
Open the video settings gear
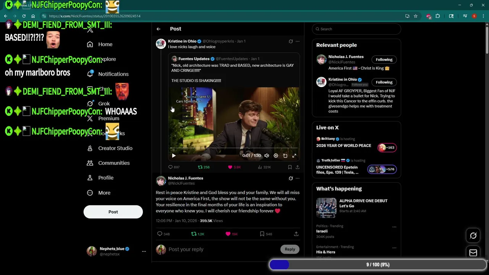[x=276, y=155]
